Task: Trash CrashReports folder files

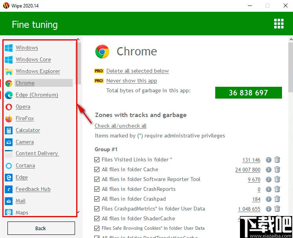Action: click(x=277, y=189)
